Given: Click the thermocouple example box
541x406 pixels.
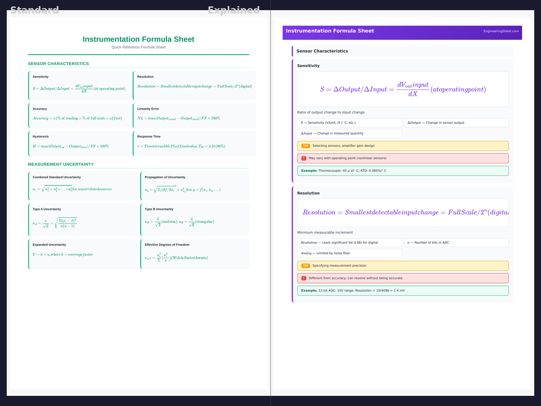Looking at the screenshot, I should (x=402, y=171).
